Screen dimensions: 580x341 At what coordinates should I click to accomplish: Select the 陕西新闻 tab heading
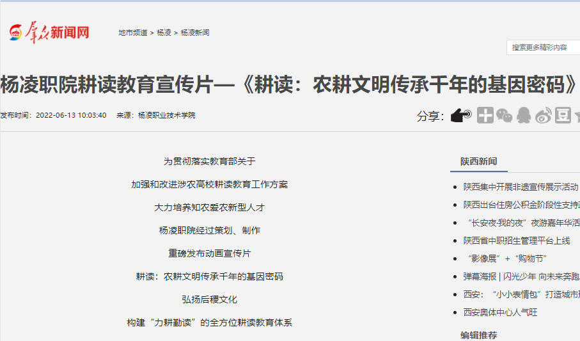click(478, 161)
